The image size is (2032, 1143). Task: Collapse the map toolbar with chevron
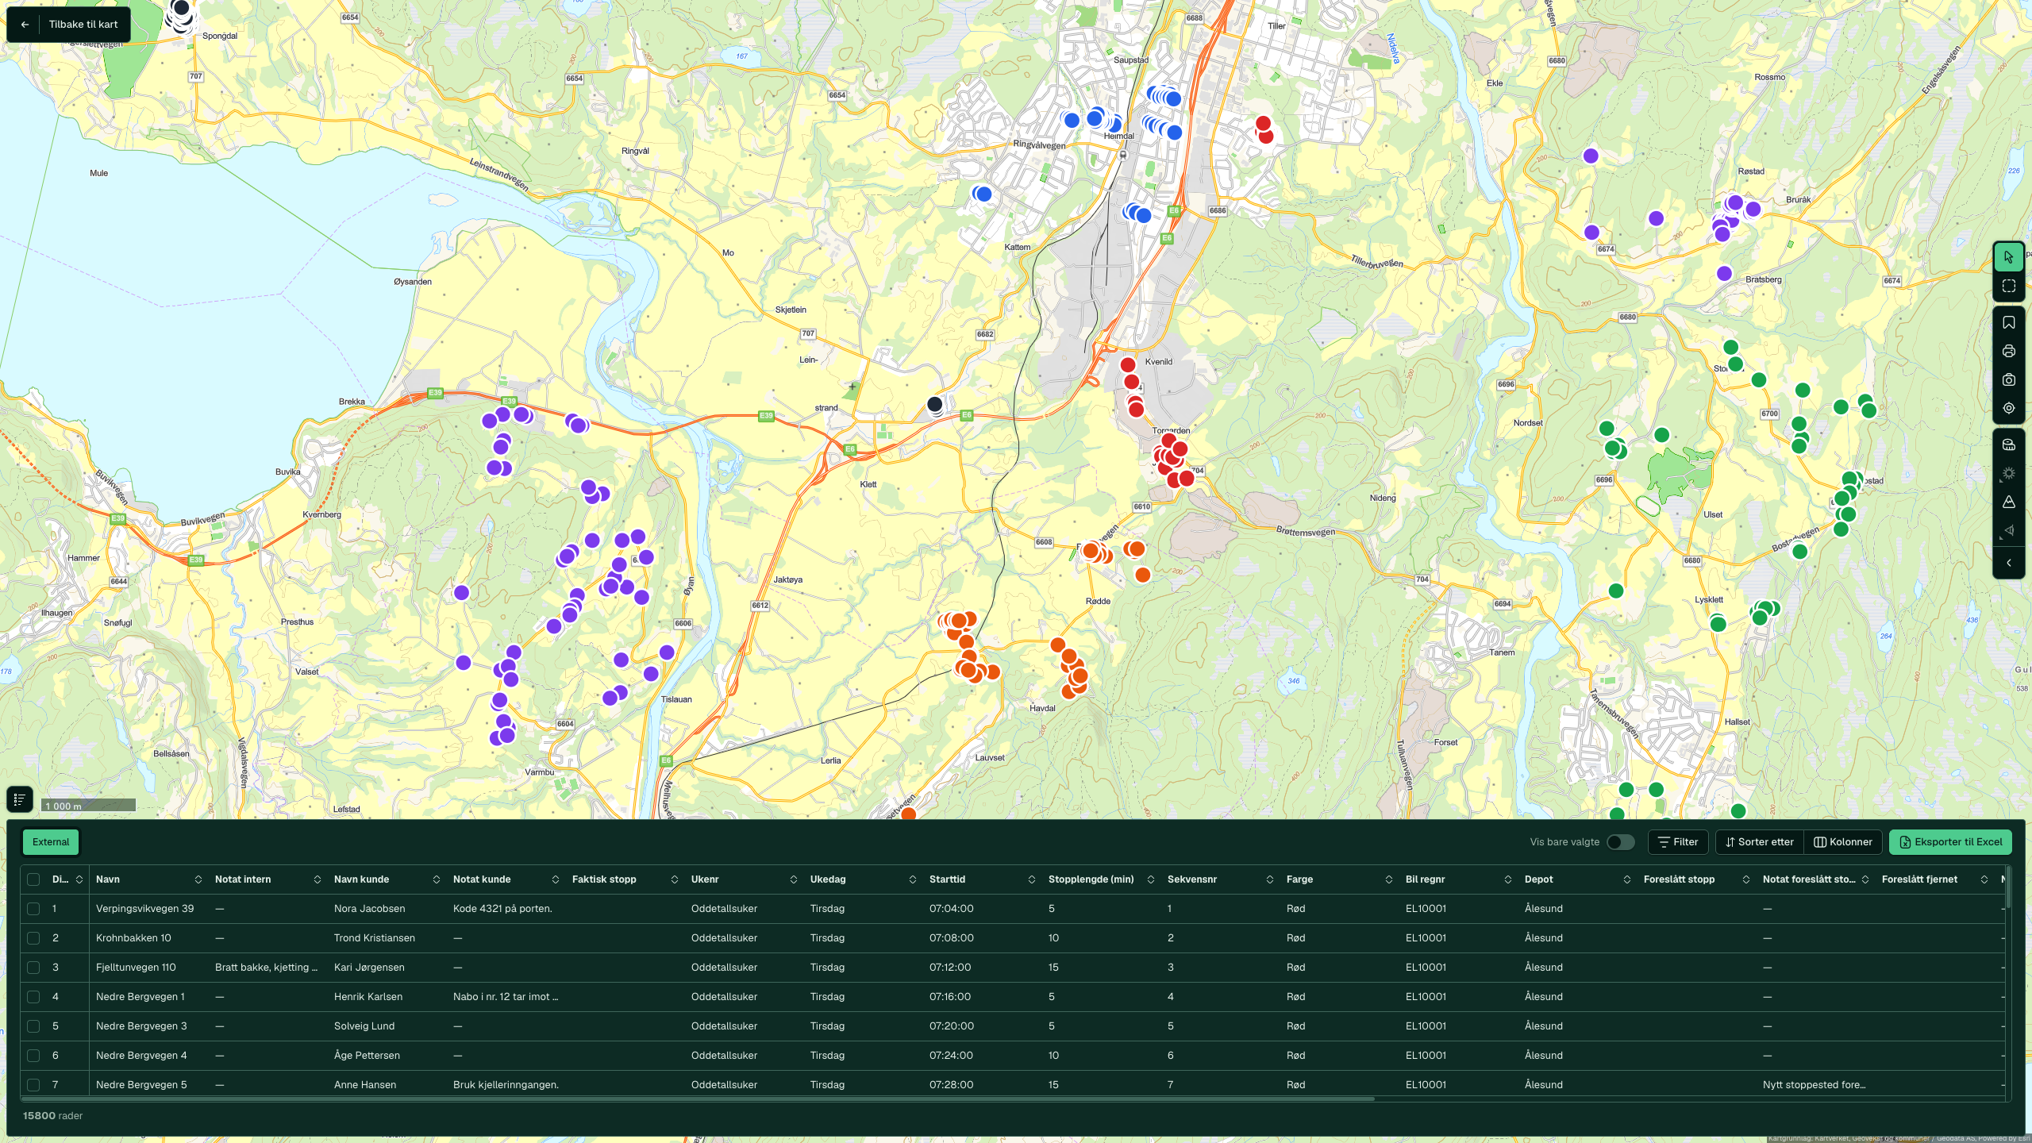click(x=2008, y=563)
